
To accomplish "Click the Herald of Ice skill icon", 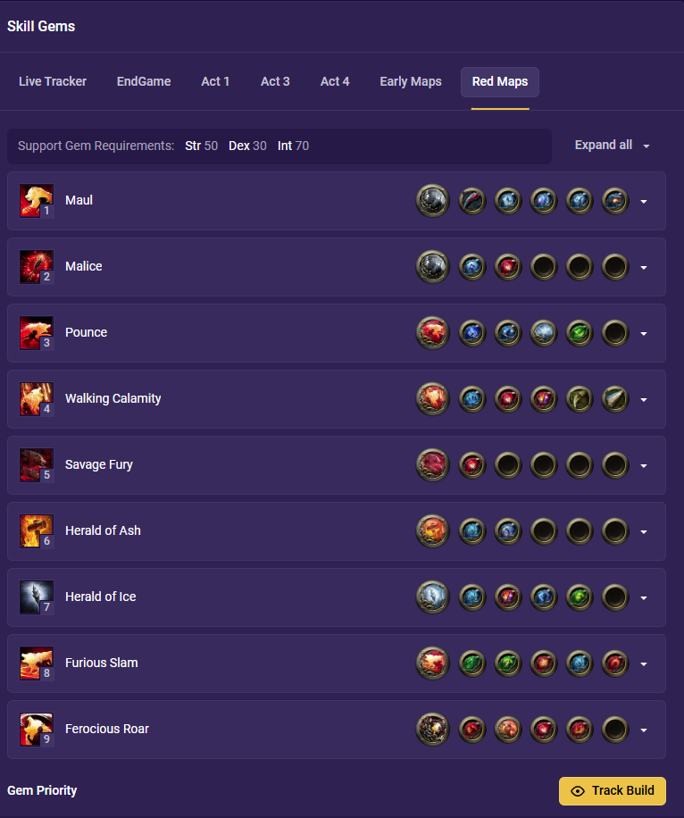I will [x=36, y=597].
